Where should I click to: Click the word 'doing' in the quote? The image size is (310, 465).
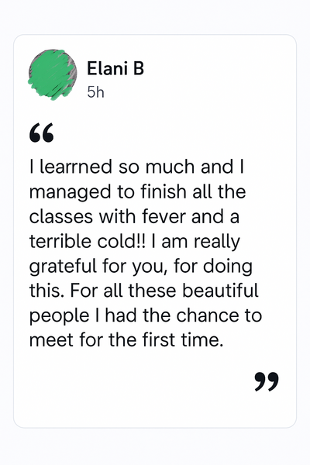[228, 267]
